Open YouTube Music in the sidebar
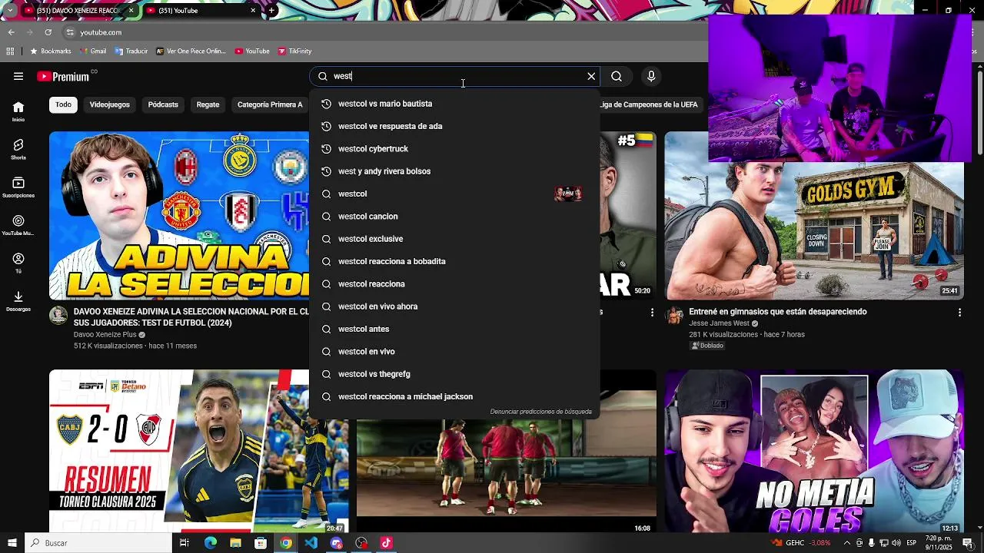The image size is (984, 553). pos(18,225)
